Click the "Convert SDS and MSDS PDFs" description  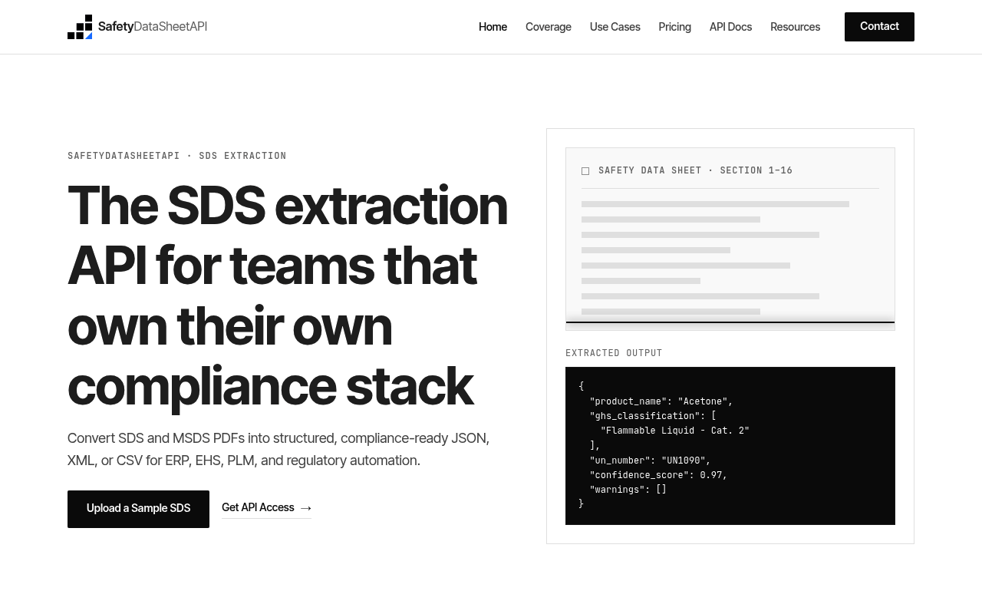coord(278,449)
